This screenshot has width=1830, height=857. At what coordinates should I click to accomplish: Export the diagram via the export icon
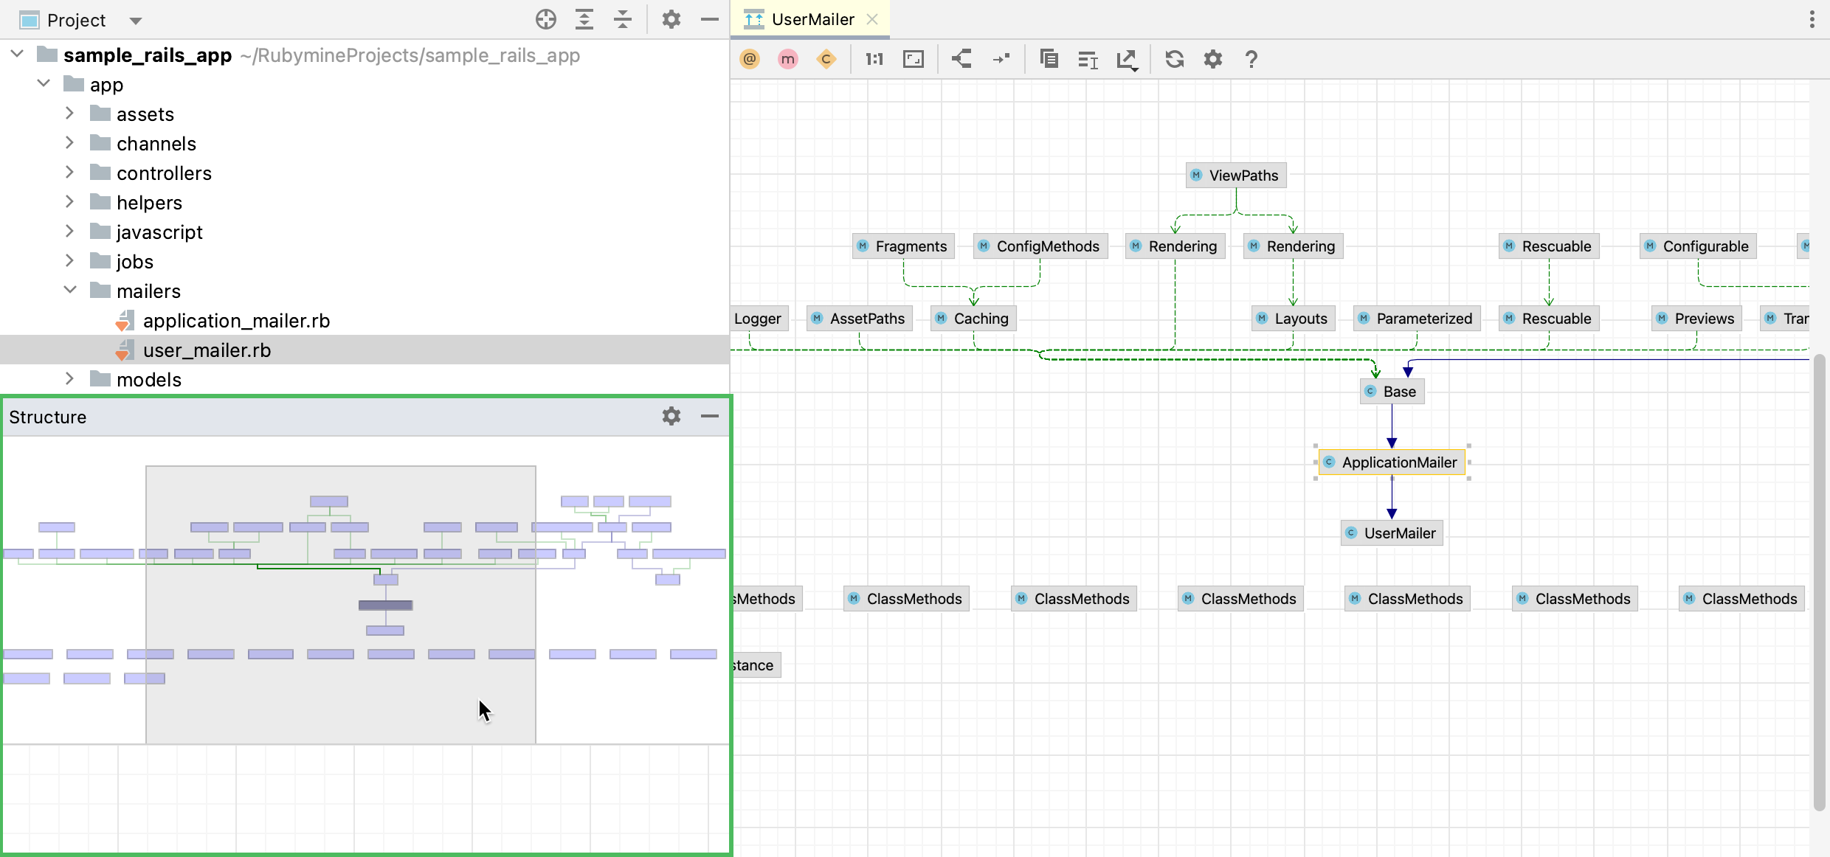click(1127, 59)
